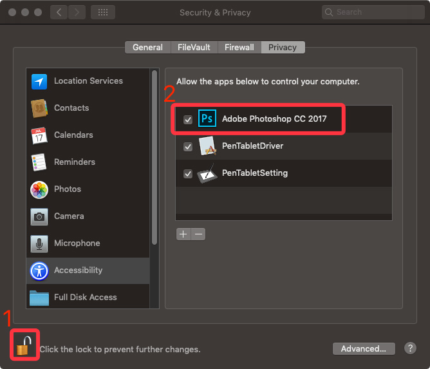Focus the Search field

coord(373,12)
